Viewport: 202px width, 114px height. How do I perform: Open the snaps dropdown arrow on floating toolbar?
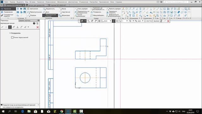point(85,21)
